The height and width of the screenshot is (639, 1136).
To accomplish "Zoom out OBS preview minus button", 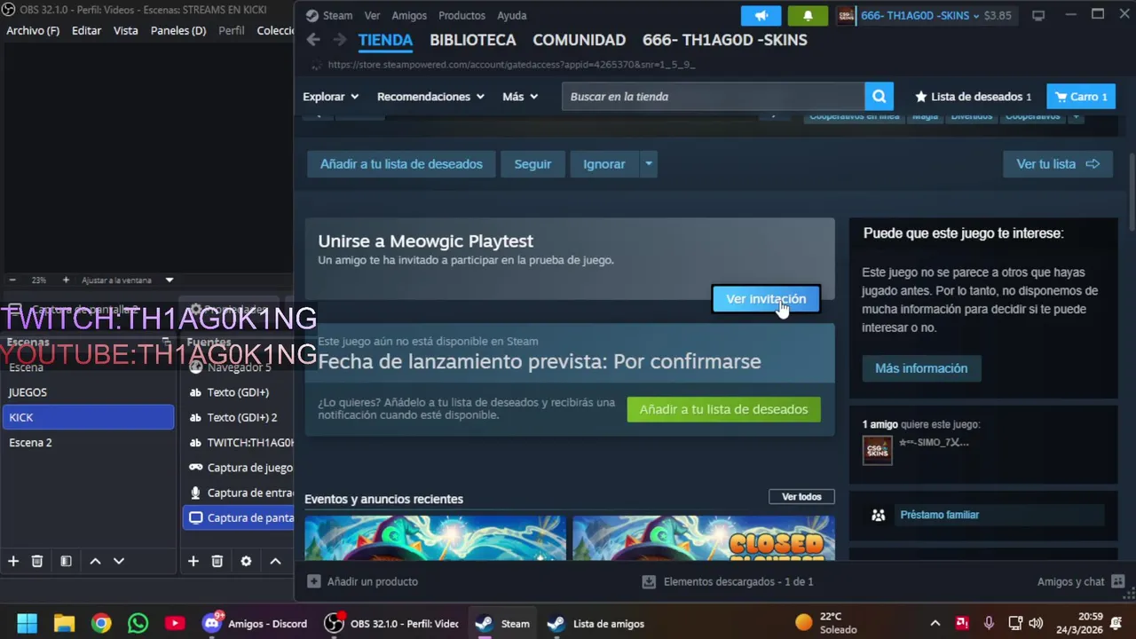I will [12, 280].
